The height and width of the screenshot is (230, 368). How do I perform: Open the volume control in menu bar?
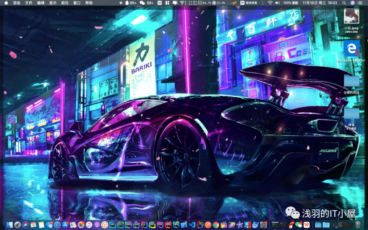pos(277,3)
